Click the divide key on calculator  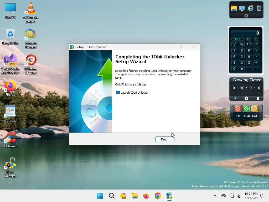click(256, 44)
